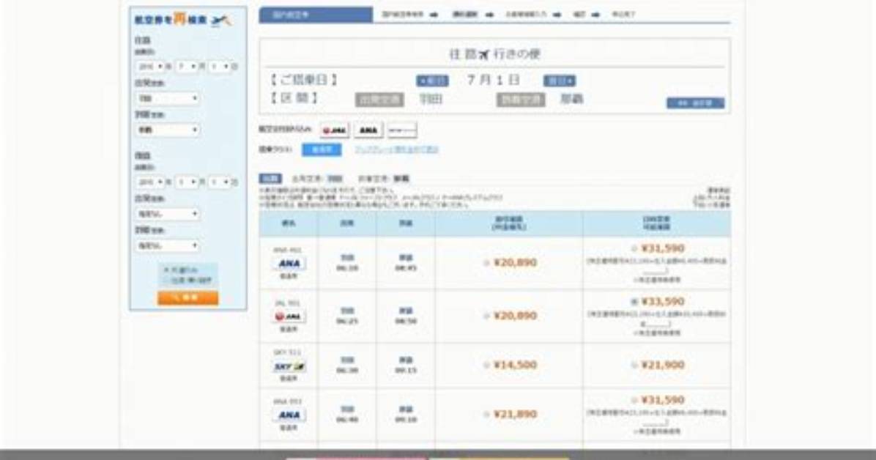
Task: Click the blue button at route box's right edge
Action: coord(695,103)
